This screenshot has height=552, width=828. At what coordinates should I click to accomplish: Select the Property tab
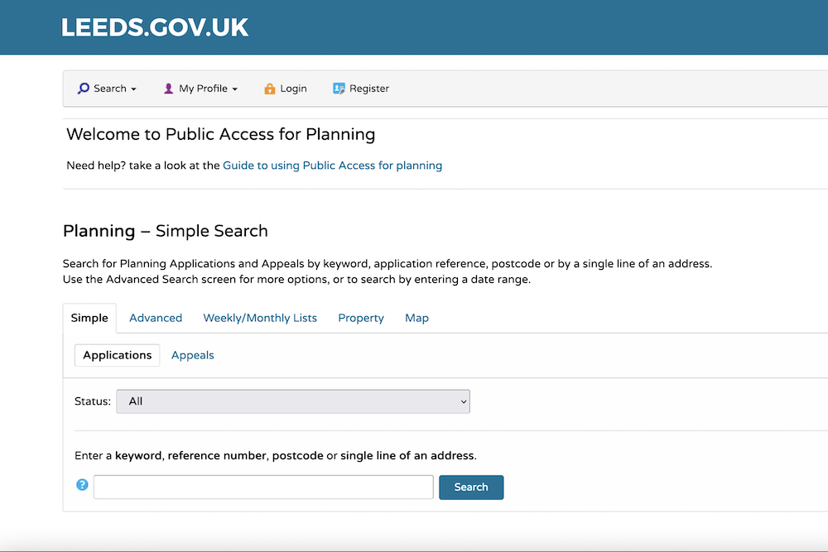coord(361,318)
